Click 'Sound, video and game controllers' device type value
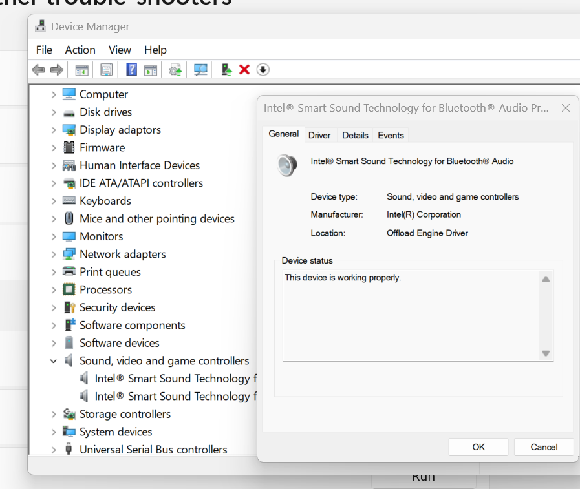 (453, 196)
